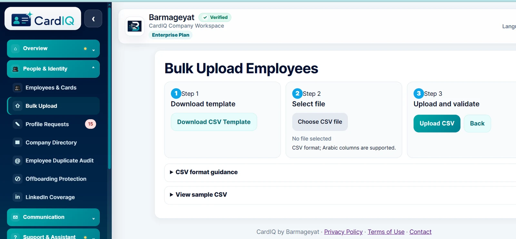
Task: Click the LinkedIn Coverage 'in' icon
Action: (17, 197)
